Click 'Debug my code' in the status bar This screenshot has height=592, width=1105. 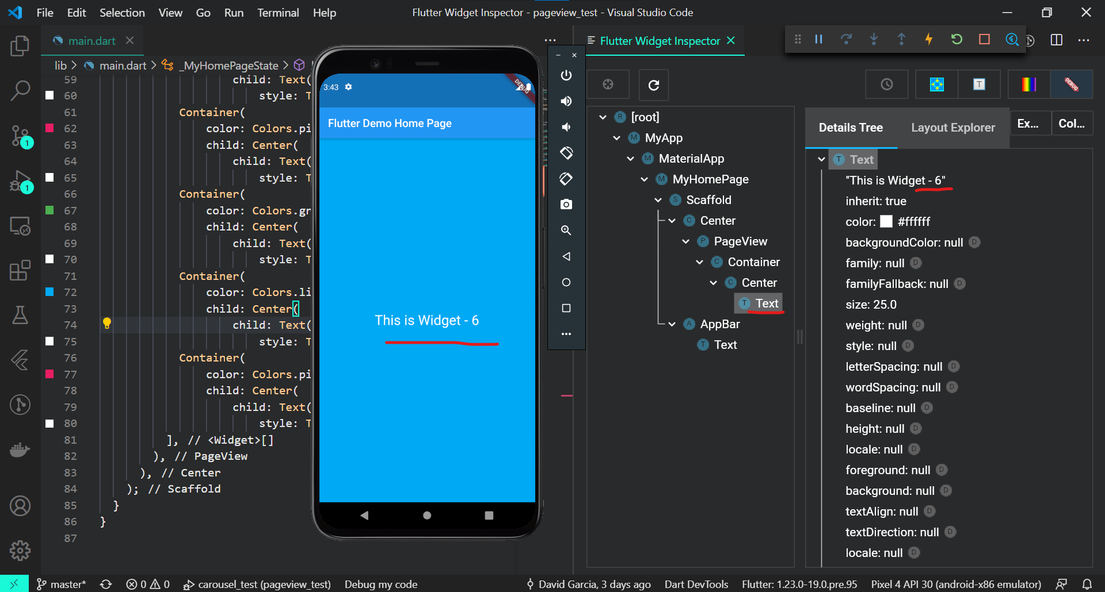(x=381, y=584)
